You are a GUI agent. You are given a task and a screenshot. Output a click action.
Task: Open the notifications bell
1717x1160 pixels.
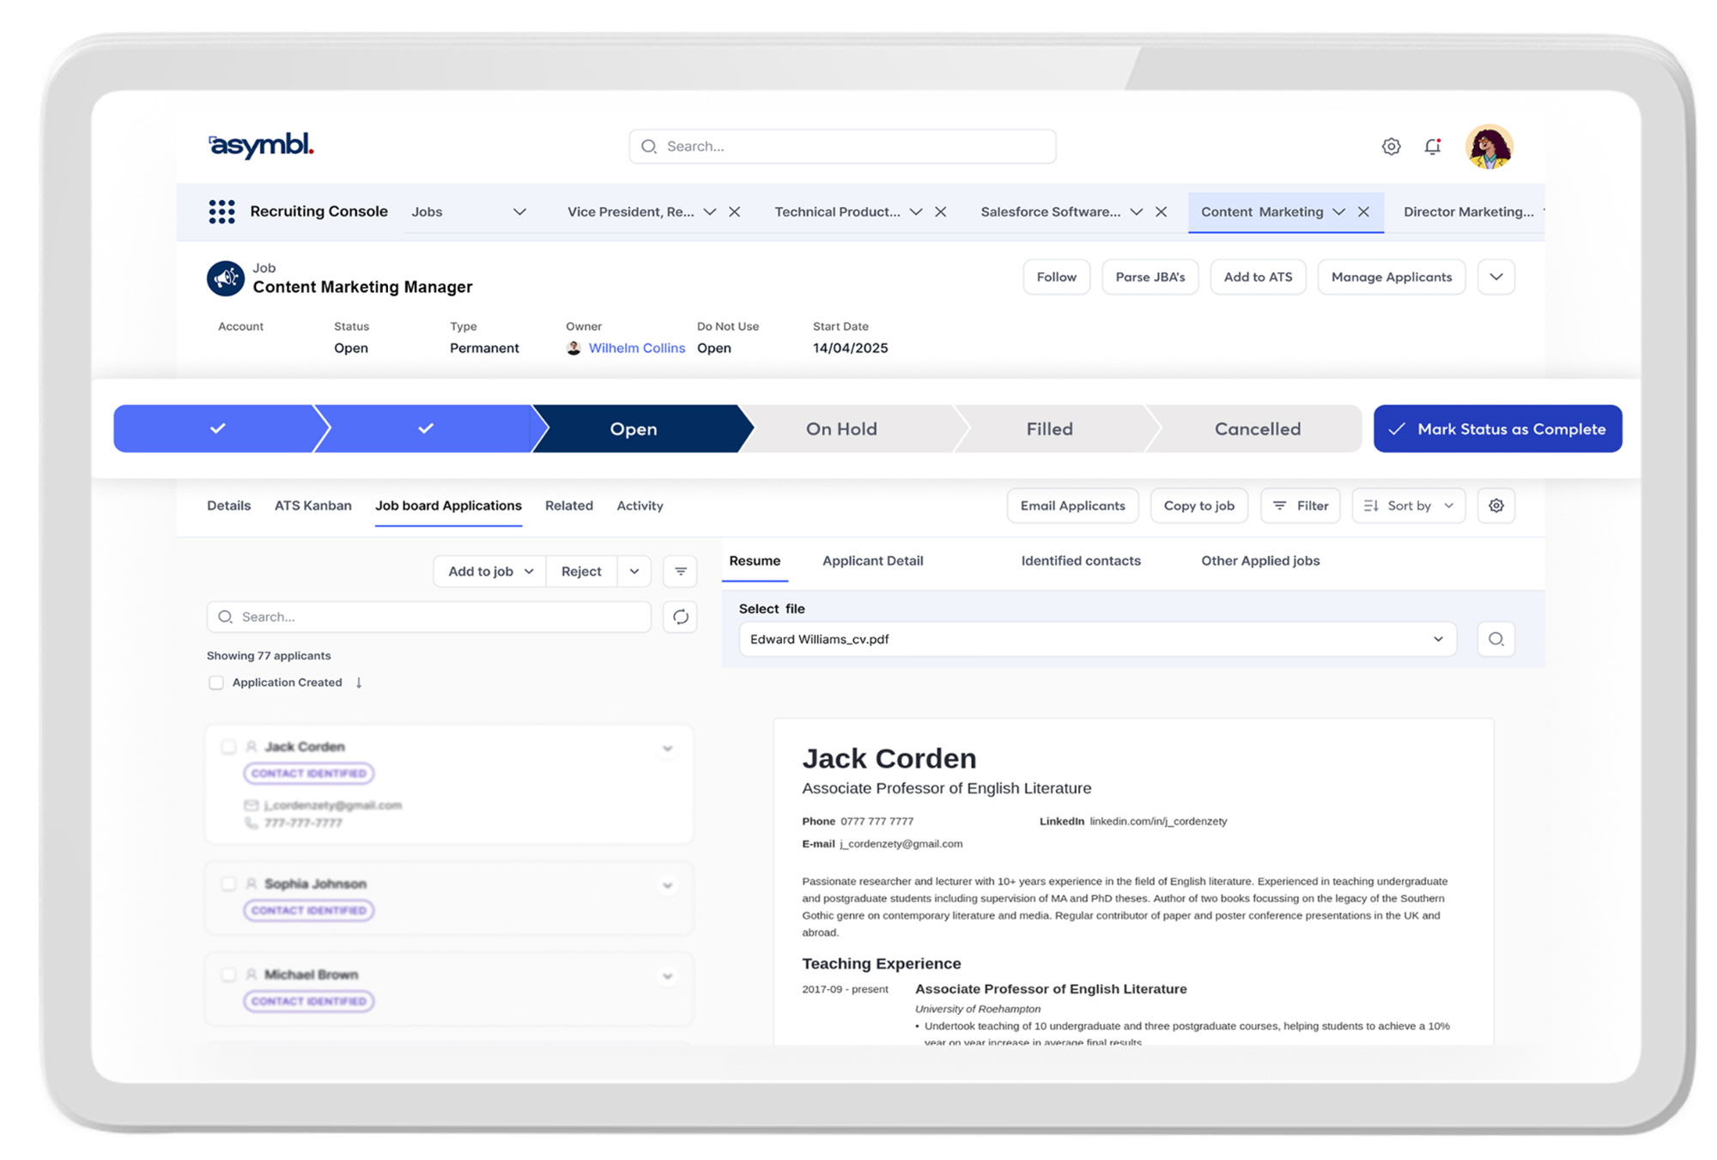1432,147
